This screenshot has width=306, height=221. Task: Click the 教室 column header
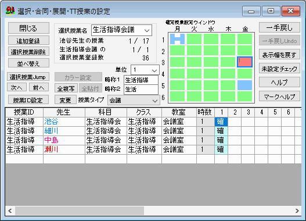pos(179,112)
